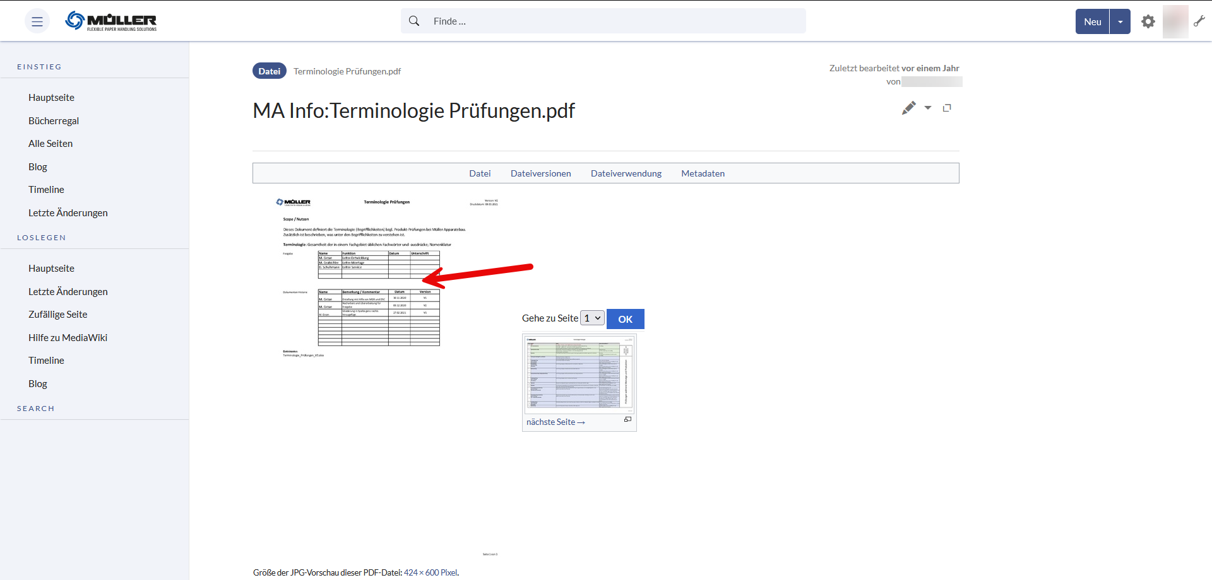
Task: Expand the Neu button dropdown arrow
Action: tap(1120, 21)
